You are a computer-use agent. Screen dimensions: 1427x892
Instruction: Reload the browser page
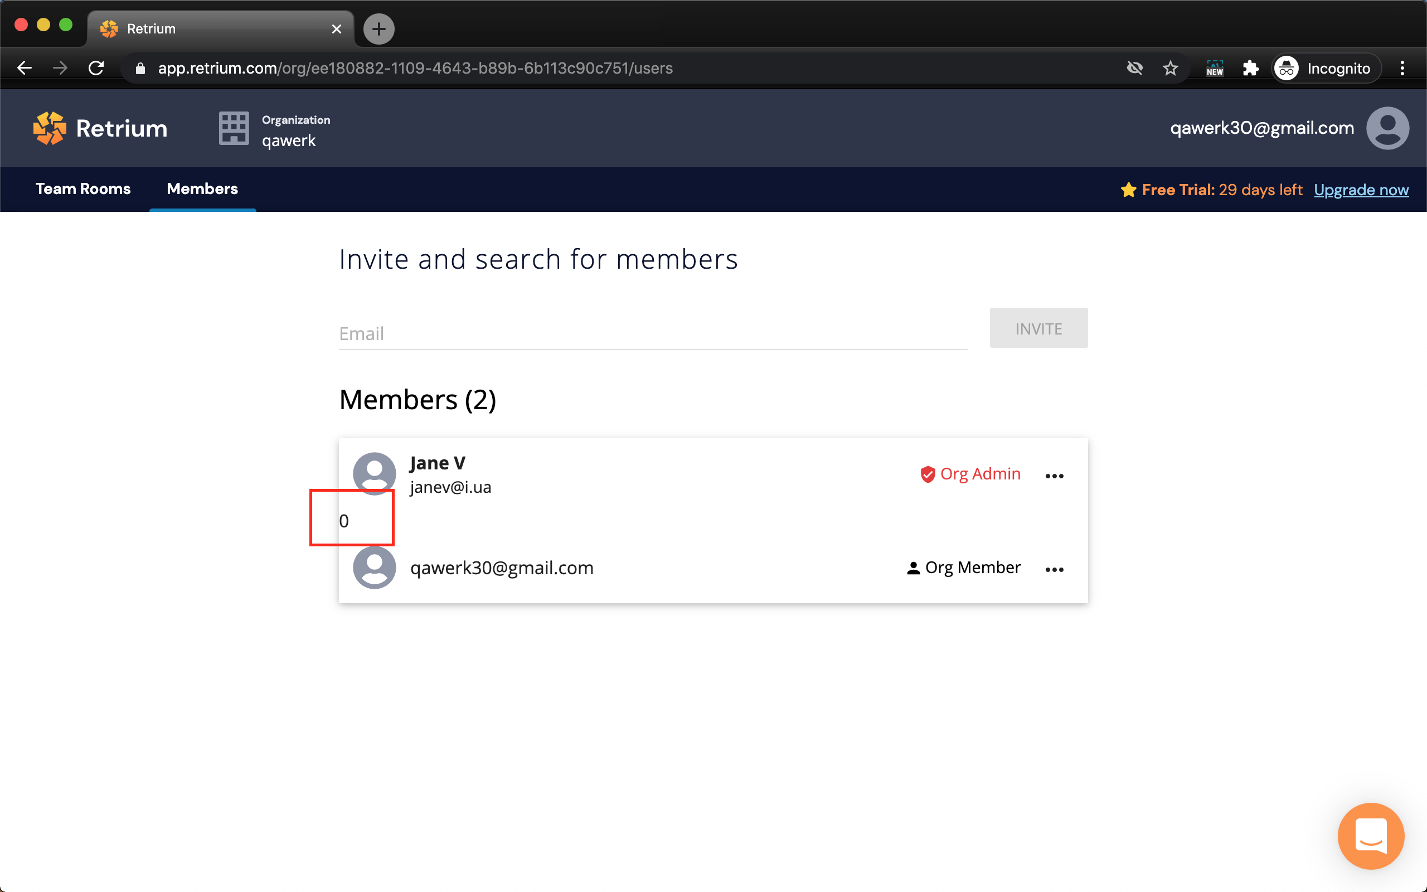point(96,68)
